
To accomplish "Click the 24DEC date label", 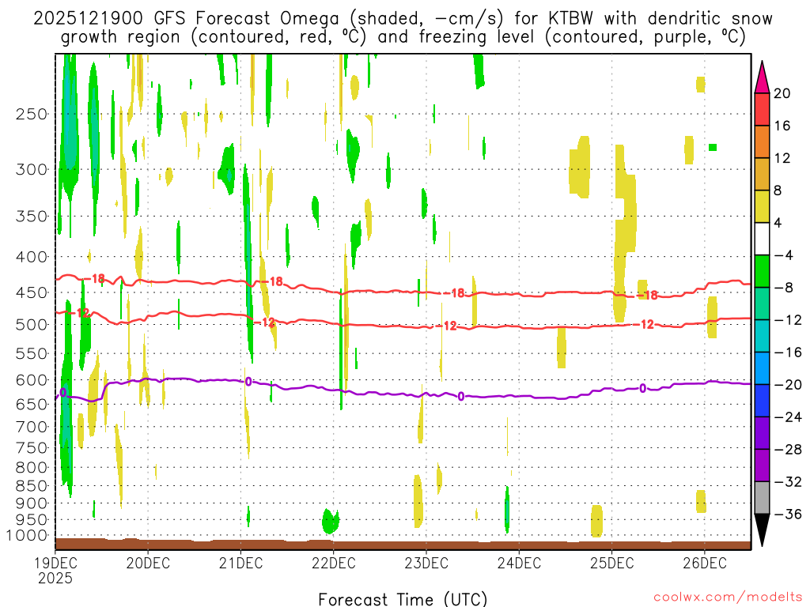I will coord(519,563).
